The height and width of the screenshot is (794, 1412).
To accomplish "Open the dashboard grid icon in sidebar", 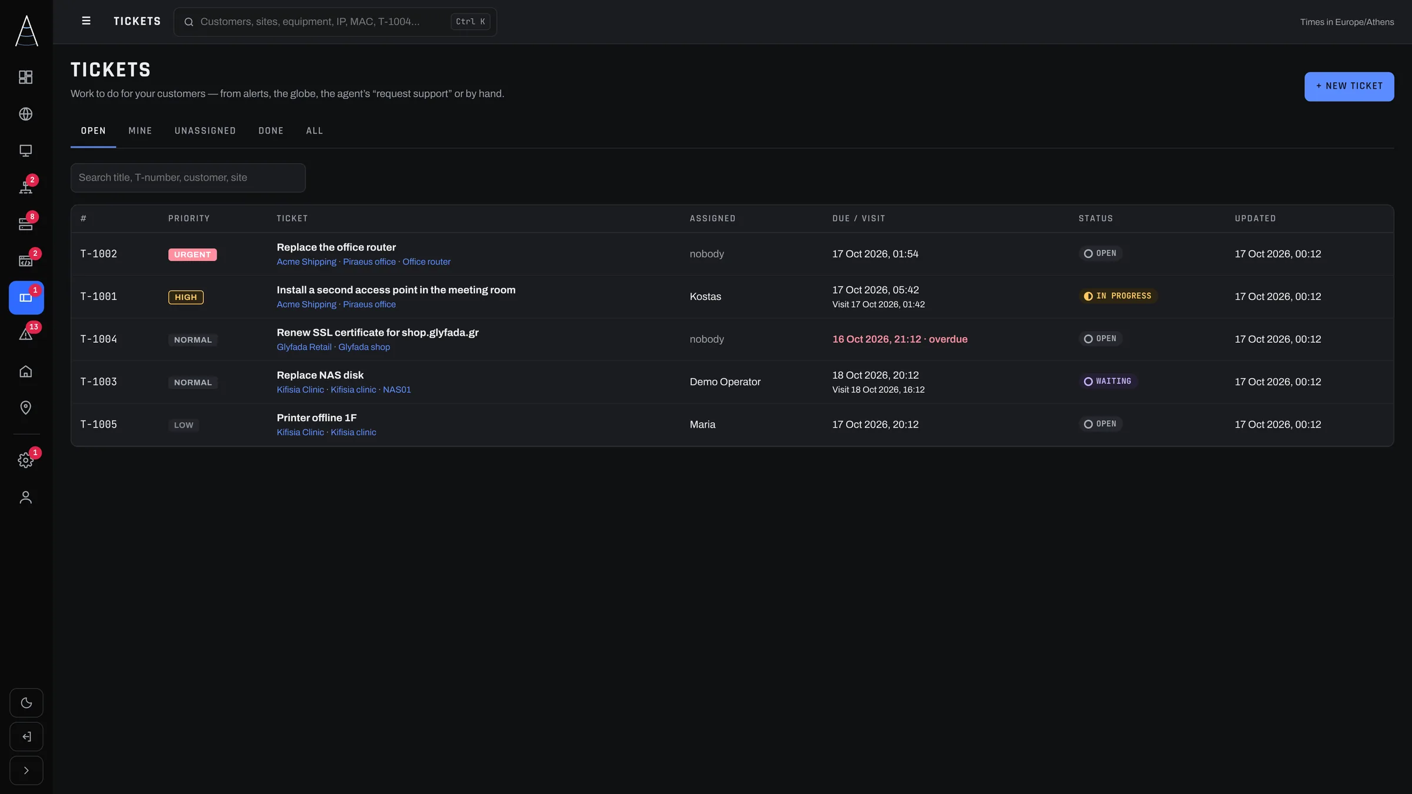I will point(26,77).
